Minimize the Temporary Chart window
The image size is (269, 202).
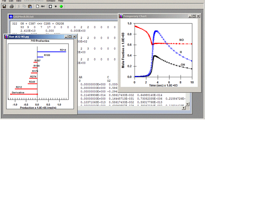pyautogui.click(x=190, y=16)
